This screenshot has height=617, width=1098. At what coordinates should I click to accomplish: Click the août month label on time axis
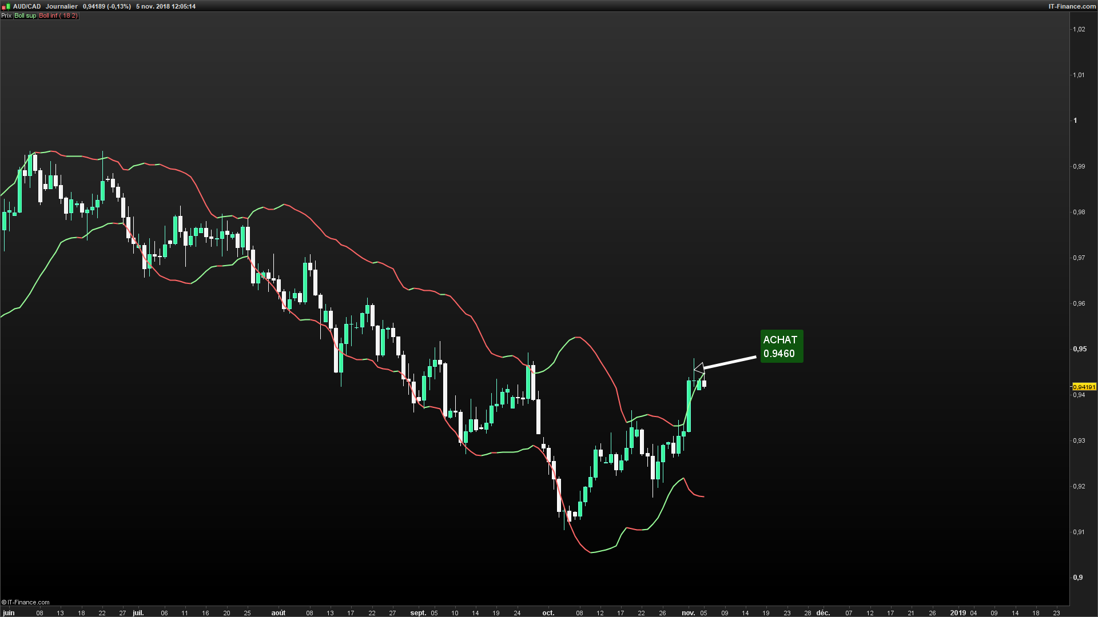point(279,612)
